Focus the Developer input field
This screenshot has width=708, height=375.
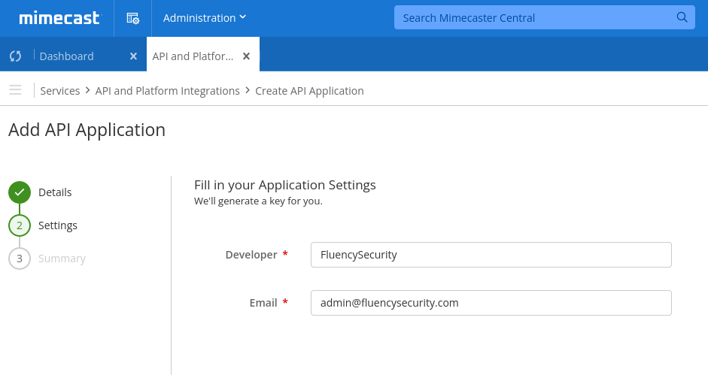pos(491,255)
